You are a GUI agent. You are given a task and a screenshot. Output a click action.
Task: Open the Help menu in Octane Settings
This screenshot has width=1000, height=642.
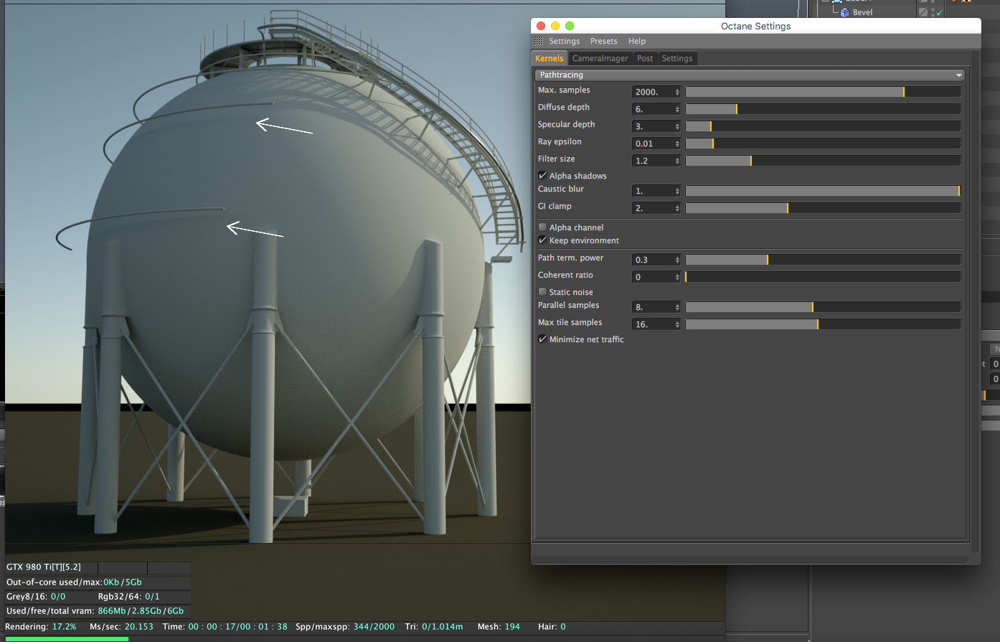pyautogui.click(x=636, y=42)
